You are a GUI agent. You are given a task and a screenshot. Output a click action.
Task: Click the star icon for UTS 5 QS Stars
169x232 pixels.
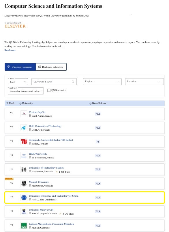coord(57,172)
